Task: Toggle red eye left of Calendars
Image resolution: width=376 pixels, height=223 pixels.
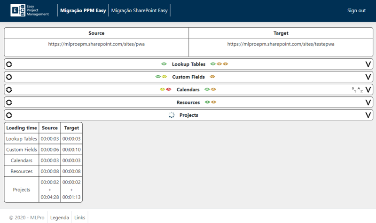Action: [x=169, y=89]
